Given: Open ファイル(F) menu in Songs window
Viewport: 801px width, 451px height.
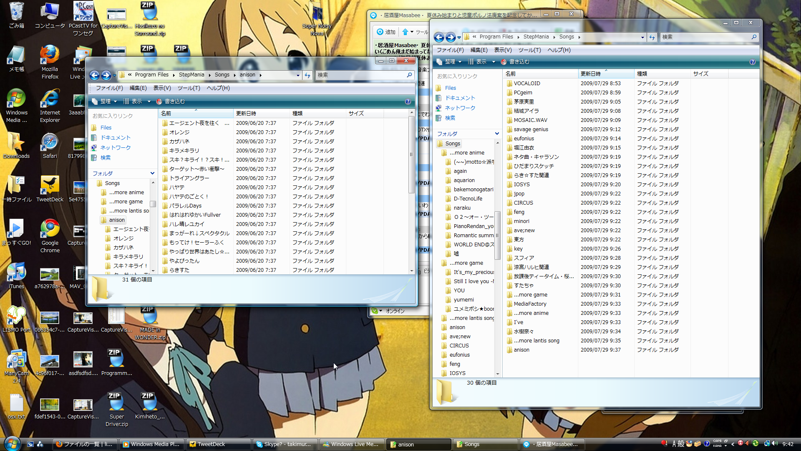Looking at the screenshot, I should pyautogui.click(x=450, y=50).
